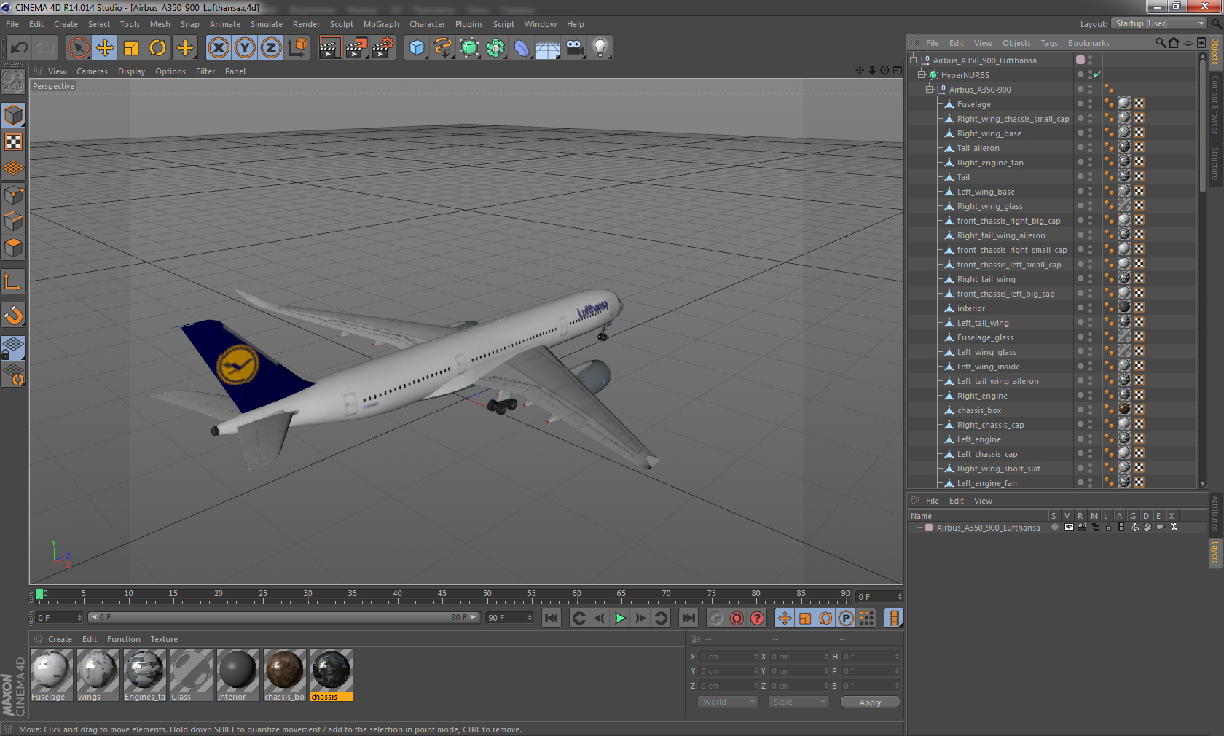Activate the Rotate tool
This screenshot has height=736, width=1224.
(x=157, y=48)
